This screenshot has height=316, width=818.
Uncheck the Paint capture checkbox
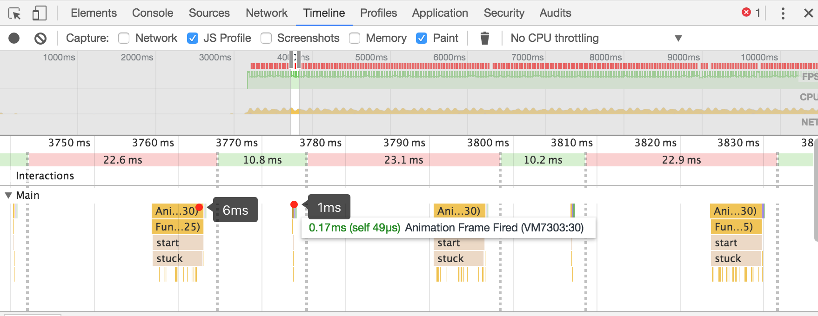tap(422, 38)
